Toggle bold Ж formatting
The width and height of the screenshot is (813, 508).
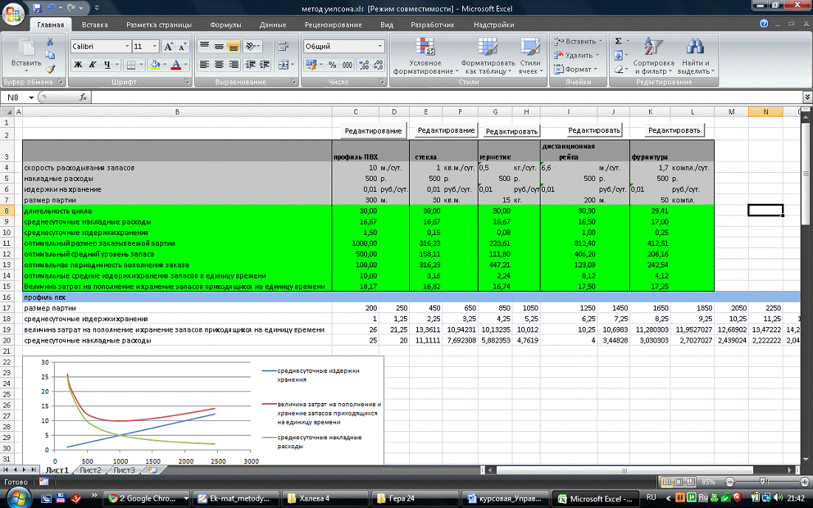[78, 64]
